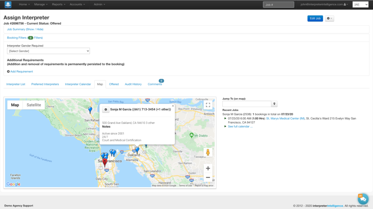Click the Edit Job button
373x209 pixels.
(x=315, y=18)
